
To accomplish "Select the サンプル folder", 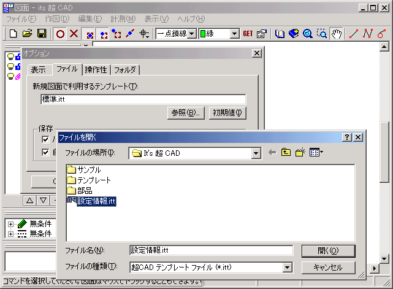I will click(84, 170).
